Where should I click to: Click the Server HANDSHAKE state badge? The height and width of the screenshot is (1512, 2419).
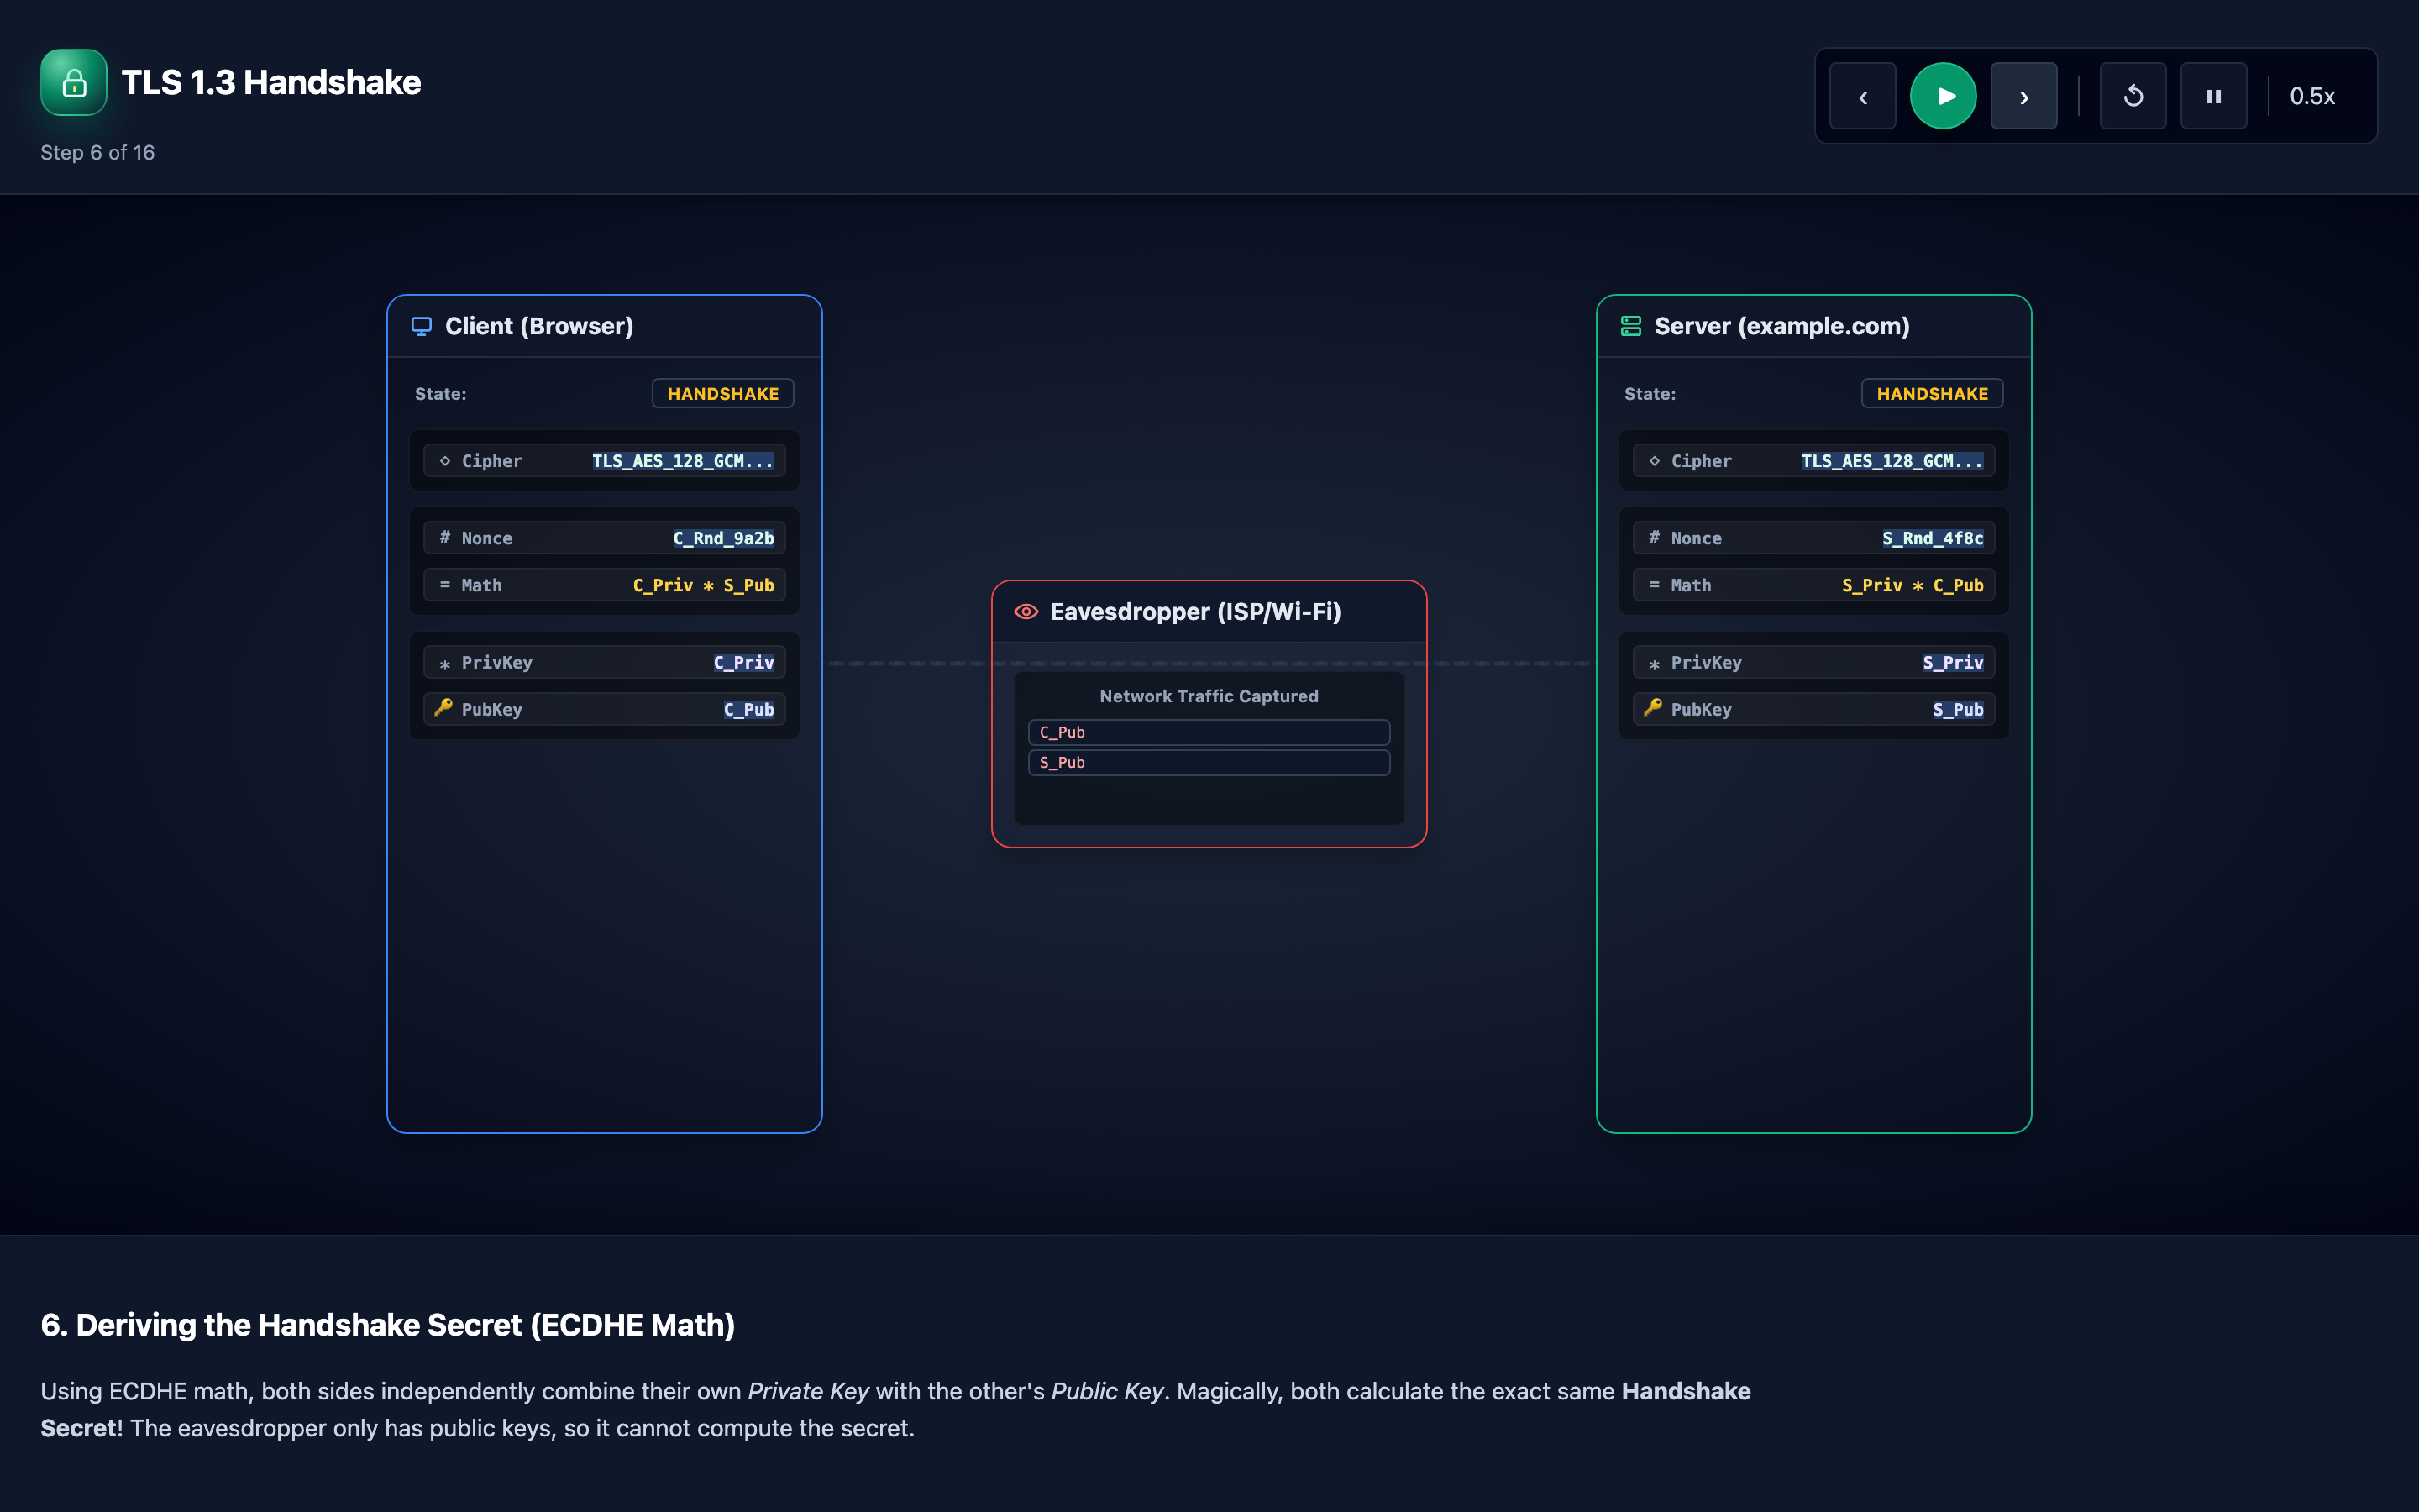[1932, 393]
